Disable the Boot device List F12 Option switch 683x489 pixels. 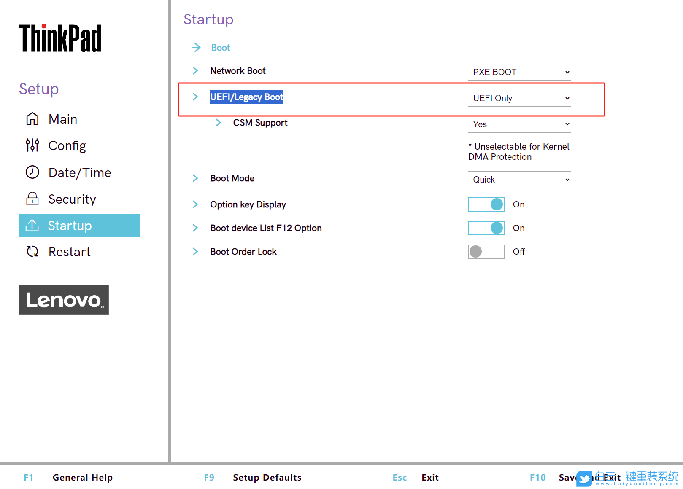coord(486,228)
